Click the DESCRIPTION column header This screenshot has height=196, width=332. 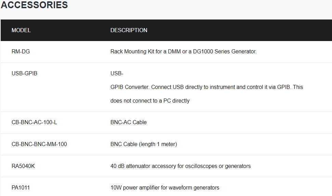129,30
